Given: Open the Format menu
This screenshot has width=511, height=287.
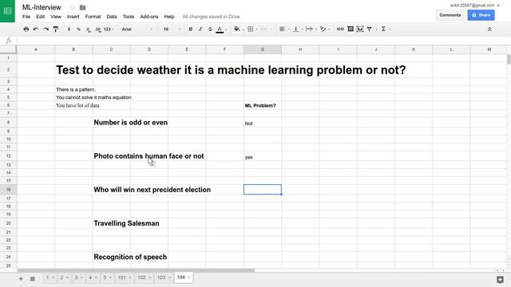Looking at the screenshot, I should pyautogui.click(x=93, y=17).
